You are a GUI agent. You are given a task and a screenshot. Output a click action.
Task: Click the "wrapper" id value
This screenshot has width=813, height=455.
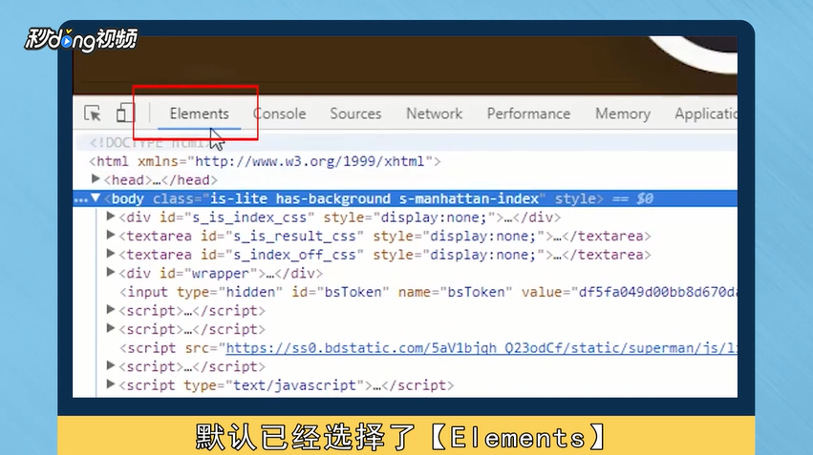(221, 274)
